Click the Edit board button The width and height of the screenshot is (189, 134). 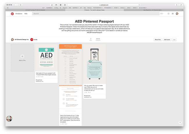click(x=167, y=40)
